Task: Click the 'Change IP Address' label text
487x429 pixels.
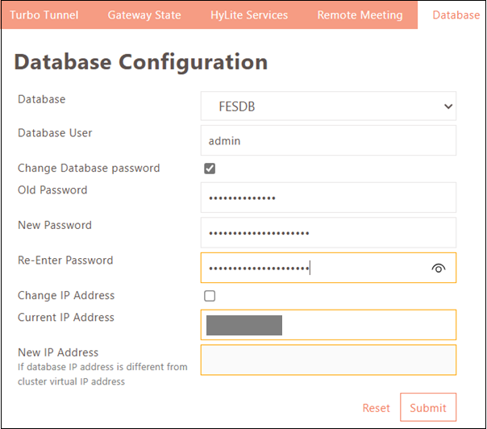Action: pos(66,296)
